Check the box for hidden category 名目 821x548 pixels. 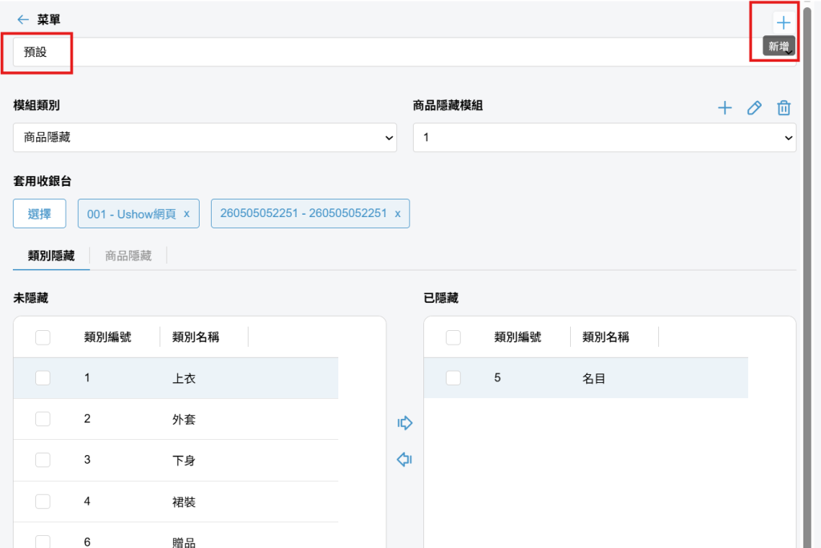tap(454, 378)
